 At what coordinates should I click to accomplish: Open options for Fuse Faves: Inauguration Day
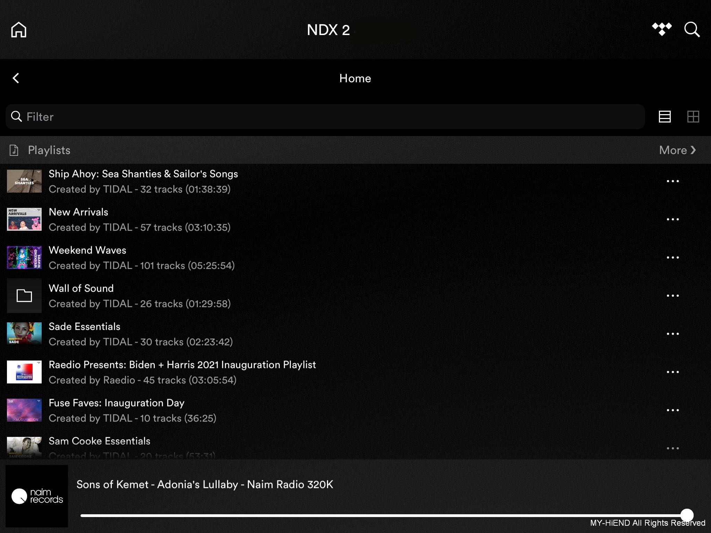coord(672,410)
